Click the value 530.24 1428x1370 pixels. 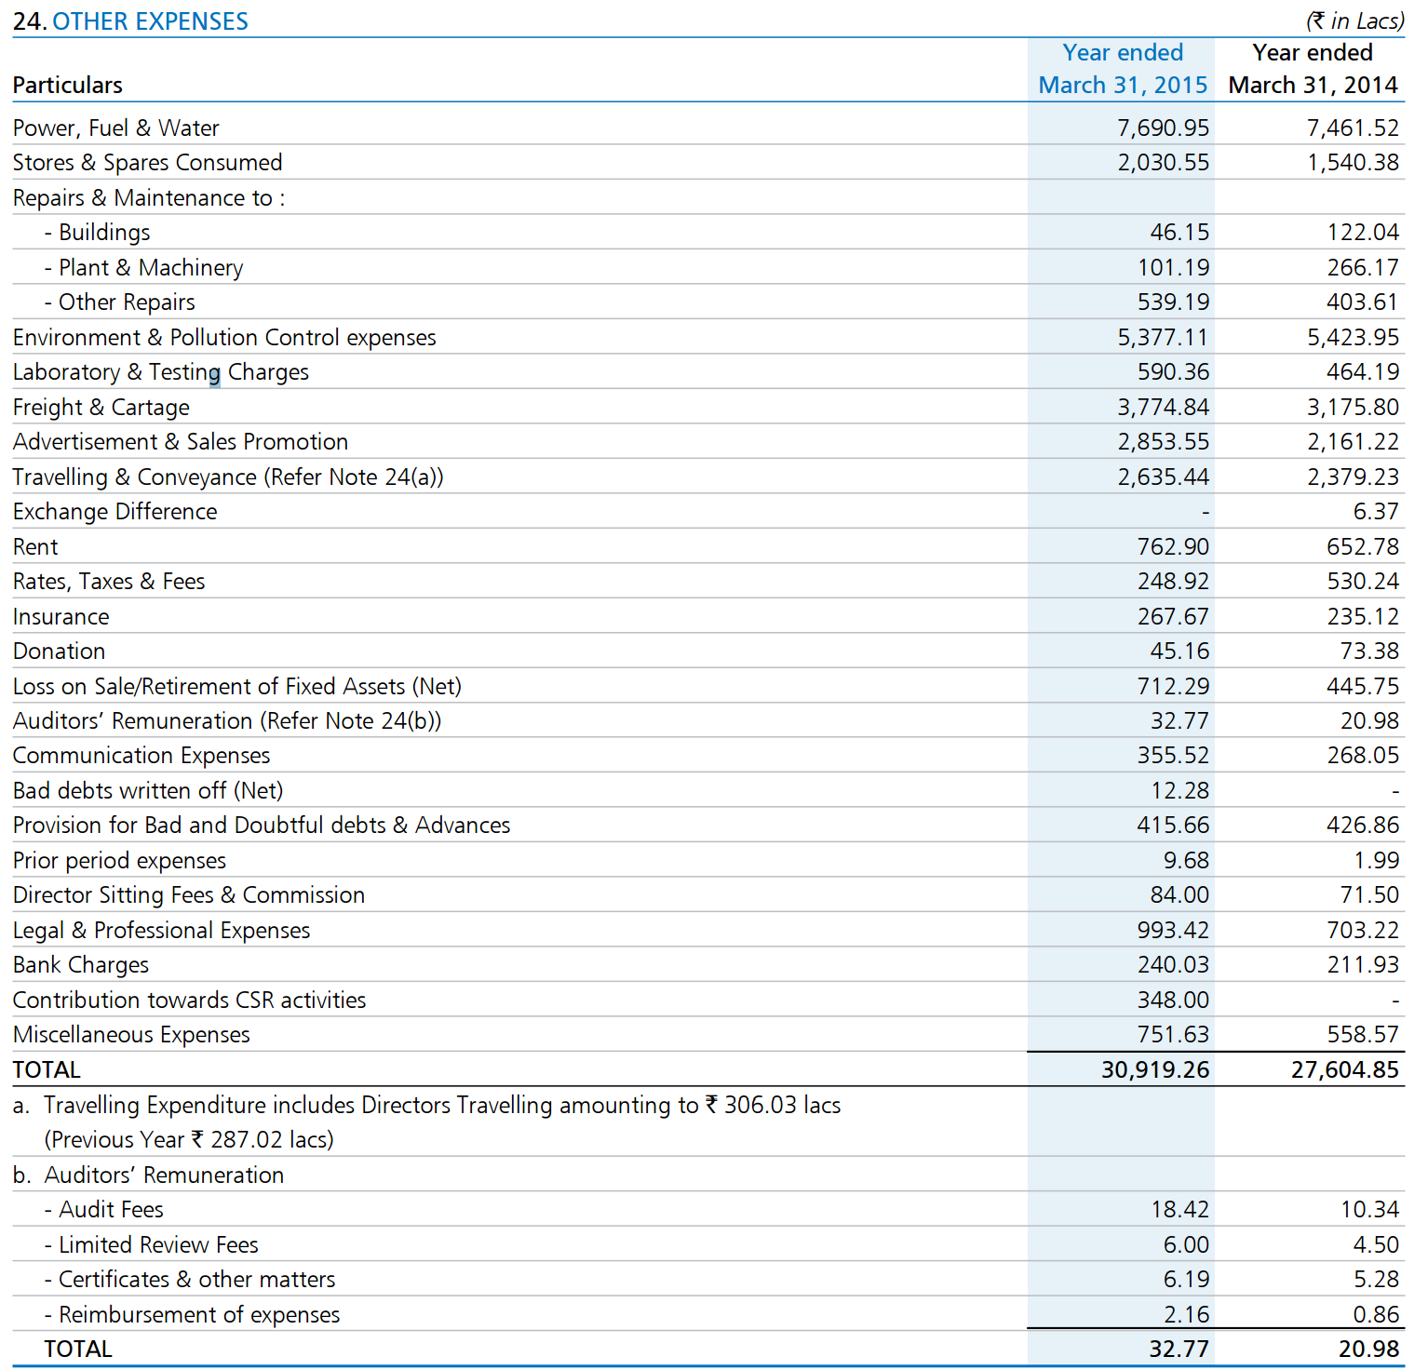click(x=1363, y=581)
